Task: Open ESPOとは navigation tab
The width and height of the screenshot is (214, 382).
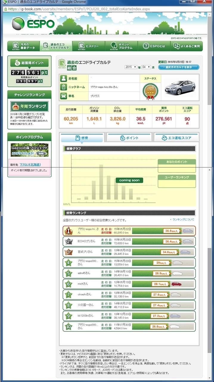Action: coord(154,46)
